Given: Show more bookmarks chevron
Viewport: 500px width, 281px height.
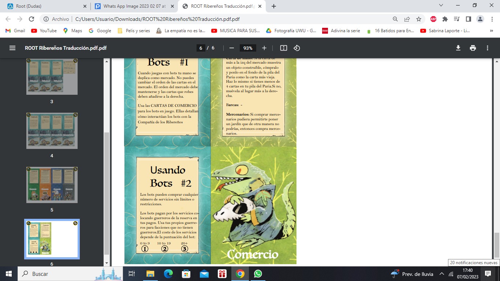Looking at the screenshot, I should pos(491,31).
